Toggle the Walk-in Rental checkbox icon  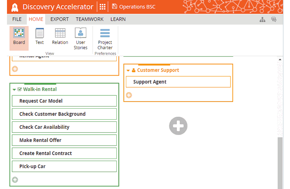tap(20, 89)
